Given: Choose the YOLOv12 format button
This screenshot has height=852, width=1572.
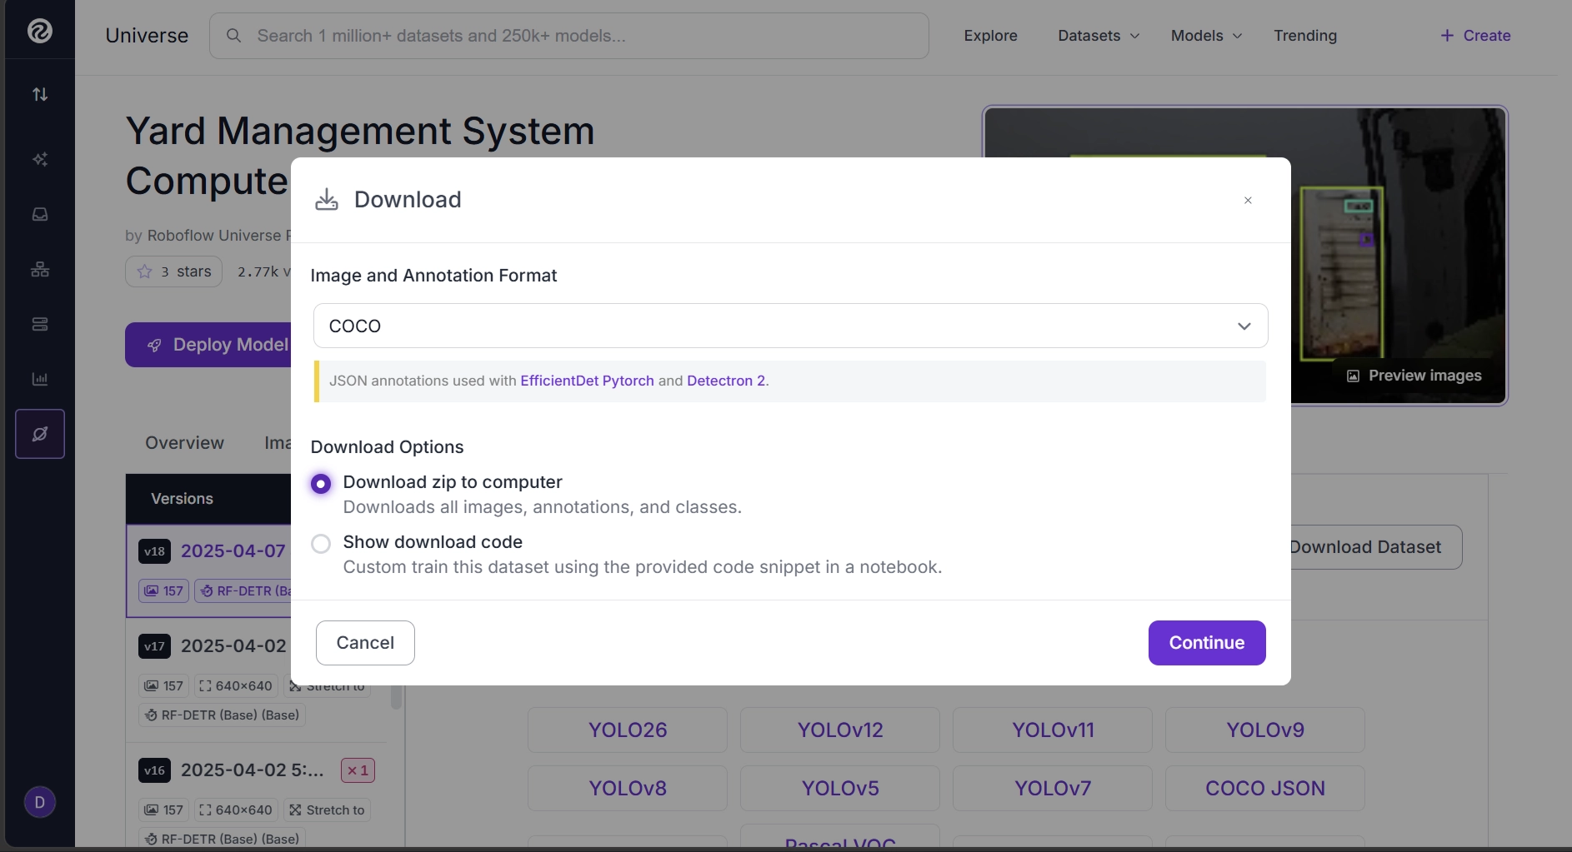Looking at the screenshot, I should click(840, 730).
